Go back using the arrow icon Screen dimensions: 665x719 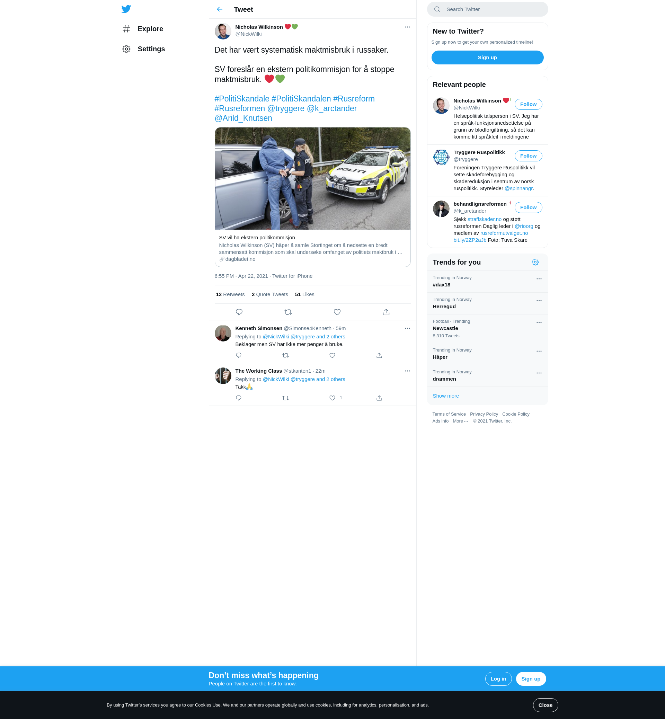point(220,9)
